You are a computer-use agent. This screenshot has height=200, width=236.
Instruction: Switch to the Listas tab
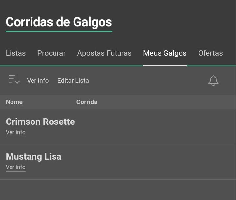[x=16, y=53]
